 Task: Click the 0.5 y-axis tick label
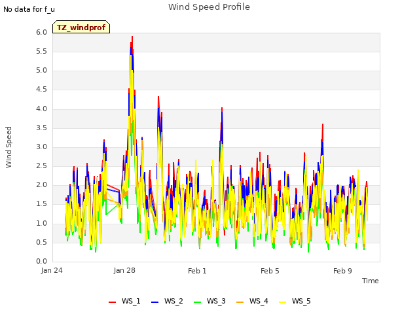[x=41, y=242]
